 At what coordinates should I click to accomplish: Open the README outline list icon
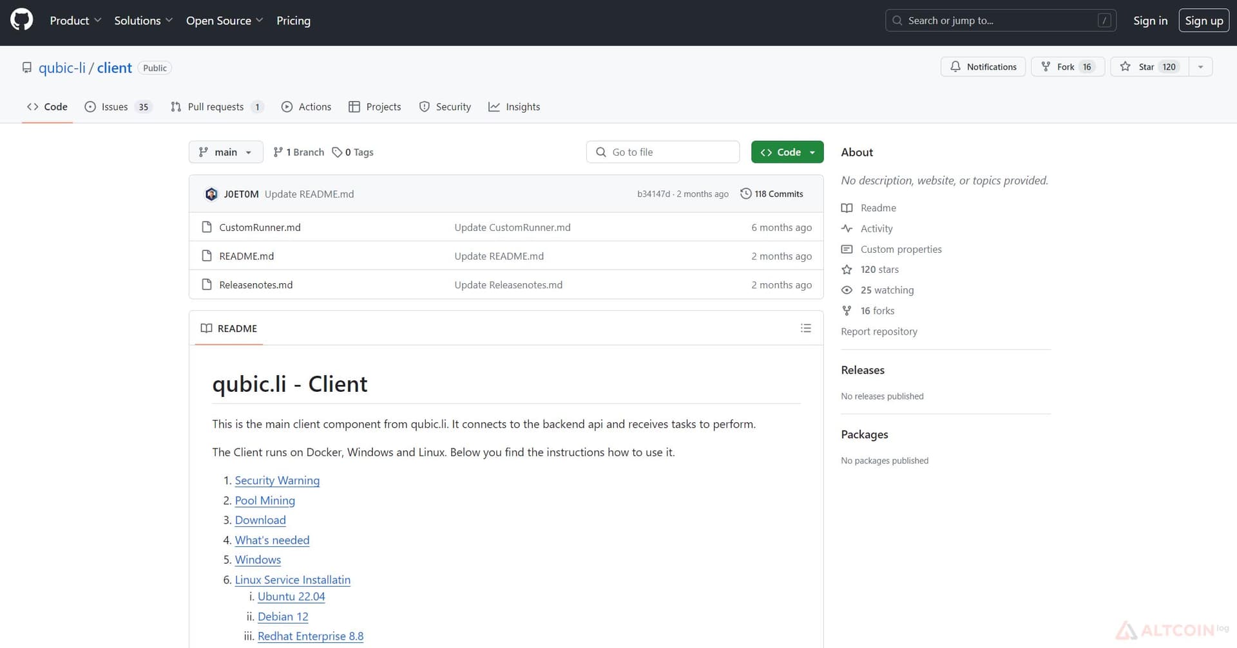[x=805, y=328]
